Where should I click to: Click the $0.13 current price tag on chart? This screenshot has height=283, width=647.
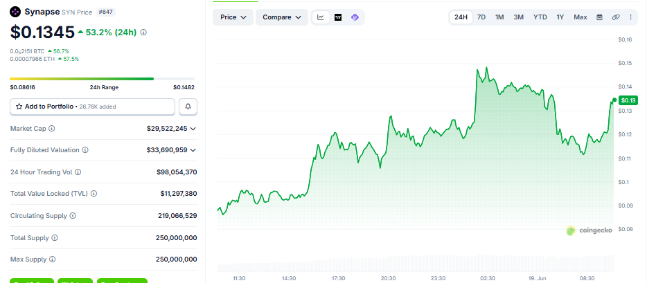[628, 100]
